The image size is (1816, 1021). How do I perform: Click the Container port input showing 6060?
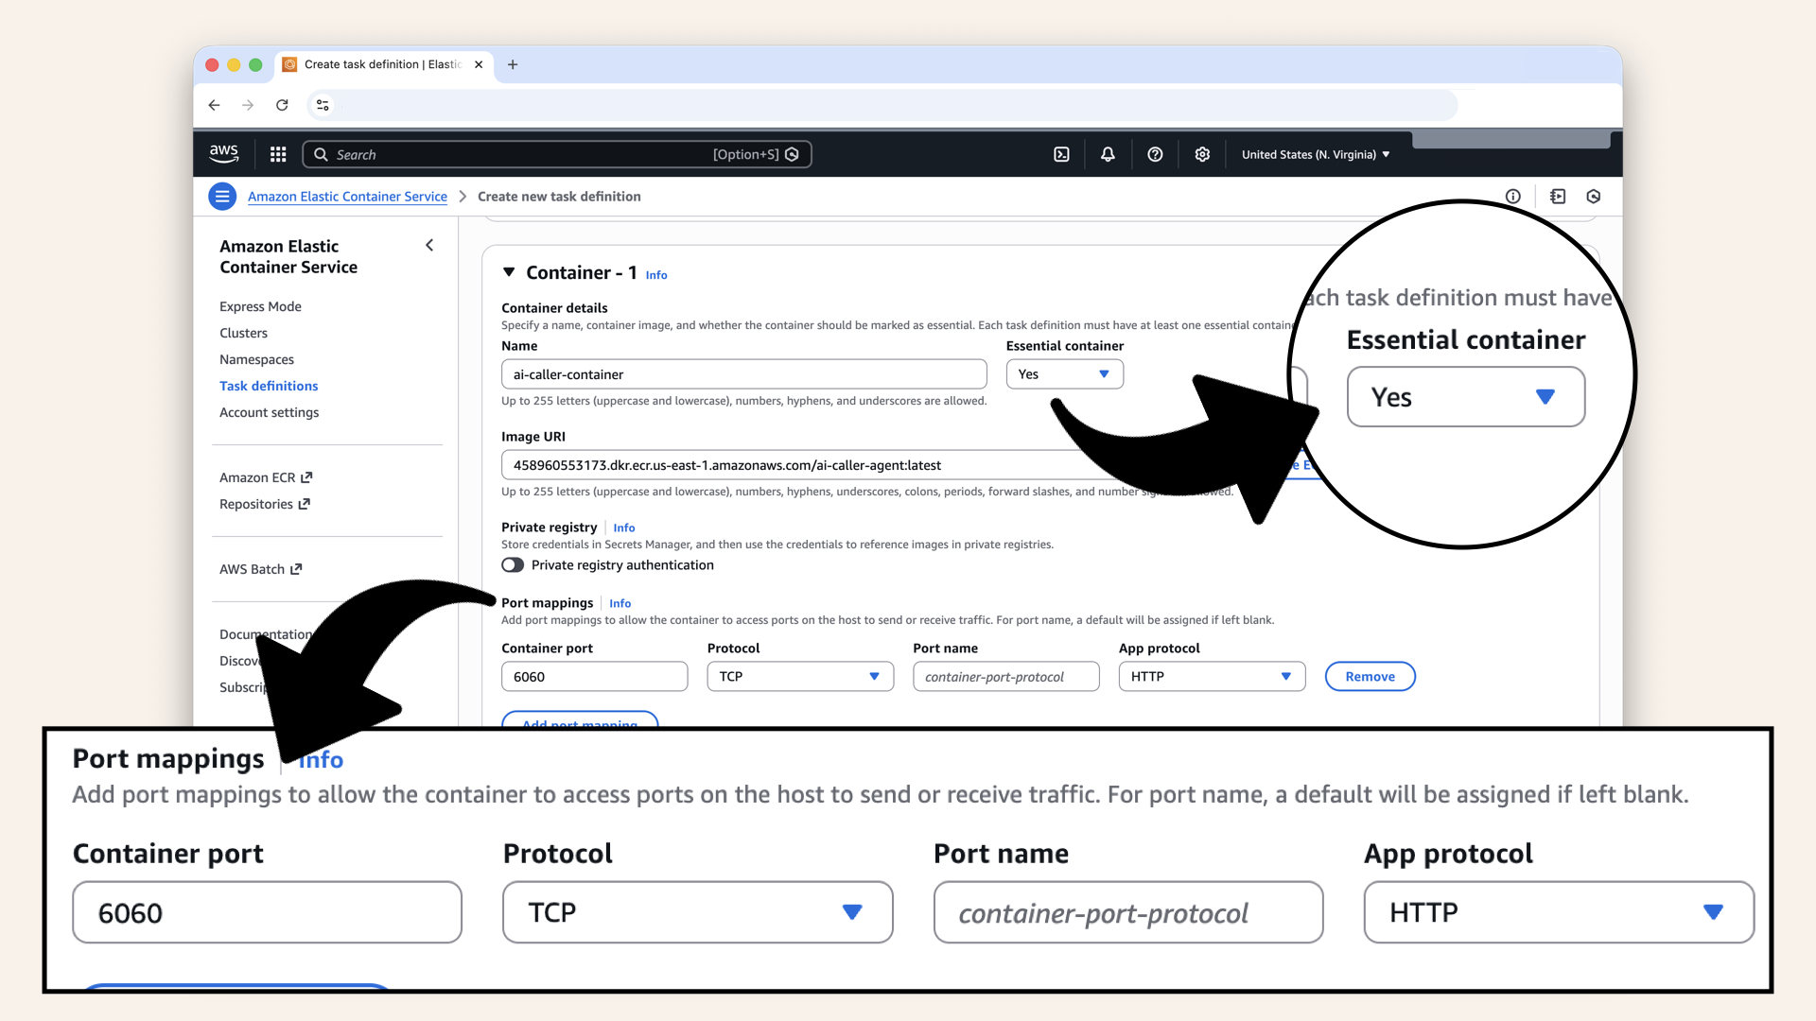pos(594,676)
